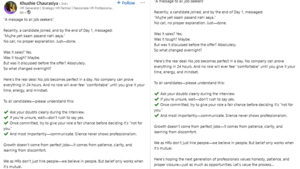Viewport: 300px width, 169px height.
Task: Click the checkmark beside "And most importantly" in left post
Action: [x=6, y=134]
